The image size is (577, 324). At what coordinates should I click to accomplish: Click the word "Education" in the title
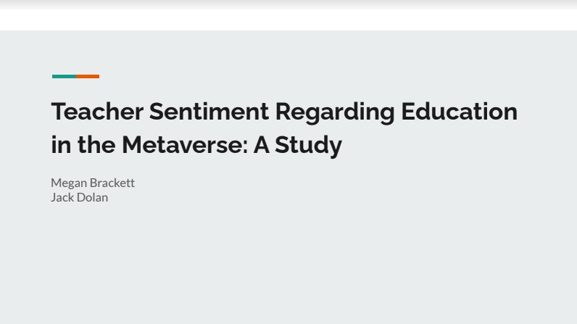pos(459,112)
